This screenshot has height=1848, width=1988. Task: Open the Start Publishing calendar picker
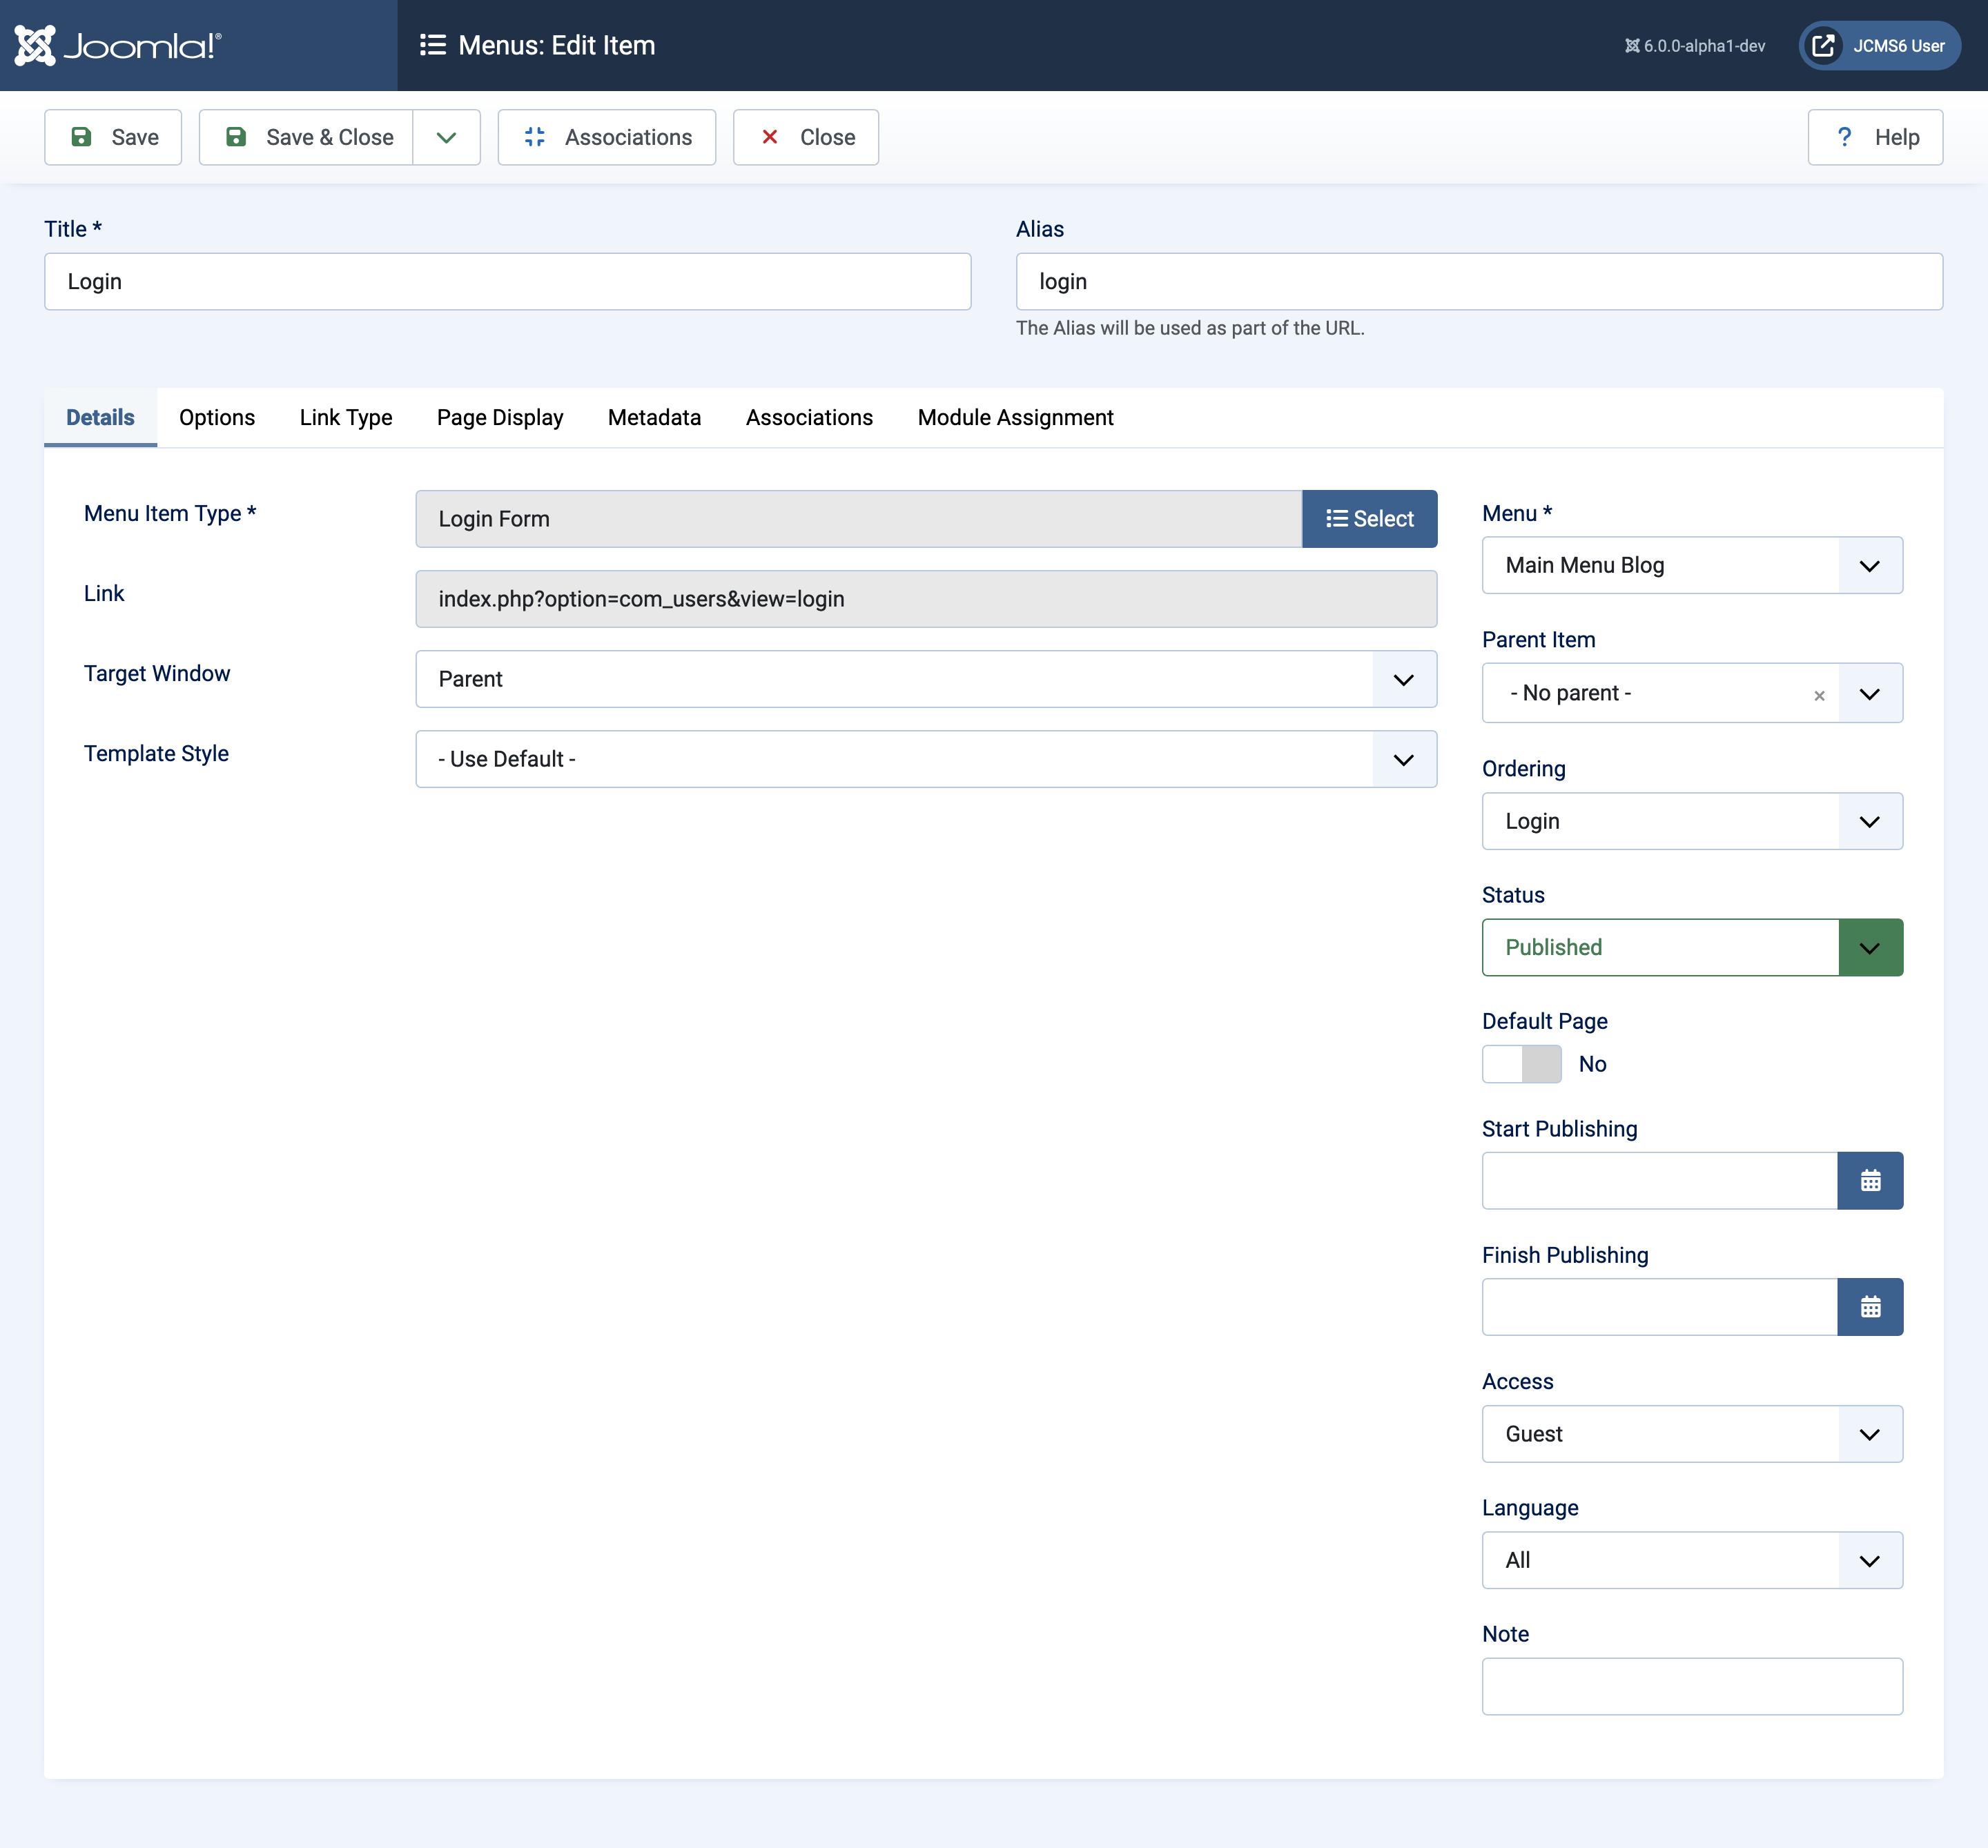[x=1870, y=1181]
